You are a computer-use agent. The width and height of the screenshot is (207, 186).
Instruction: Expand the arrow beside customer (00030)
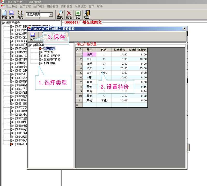(x=12, y=100)
